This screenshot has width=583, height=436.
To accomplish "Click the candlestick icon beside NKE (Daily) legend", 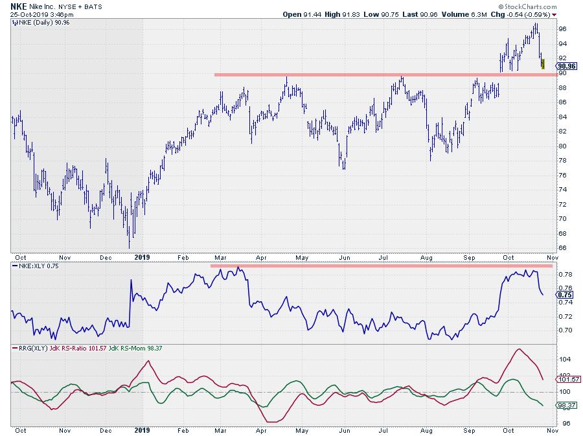I will [x=15, y=23].
